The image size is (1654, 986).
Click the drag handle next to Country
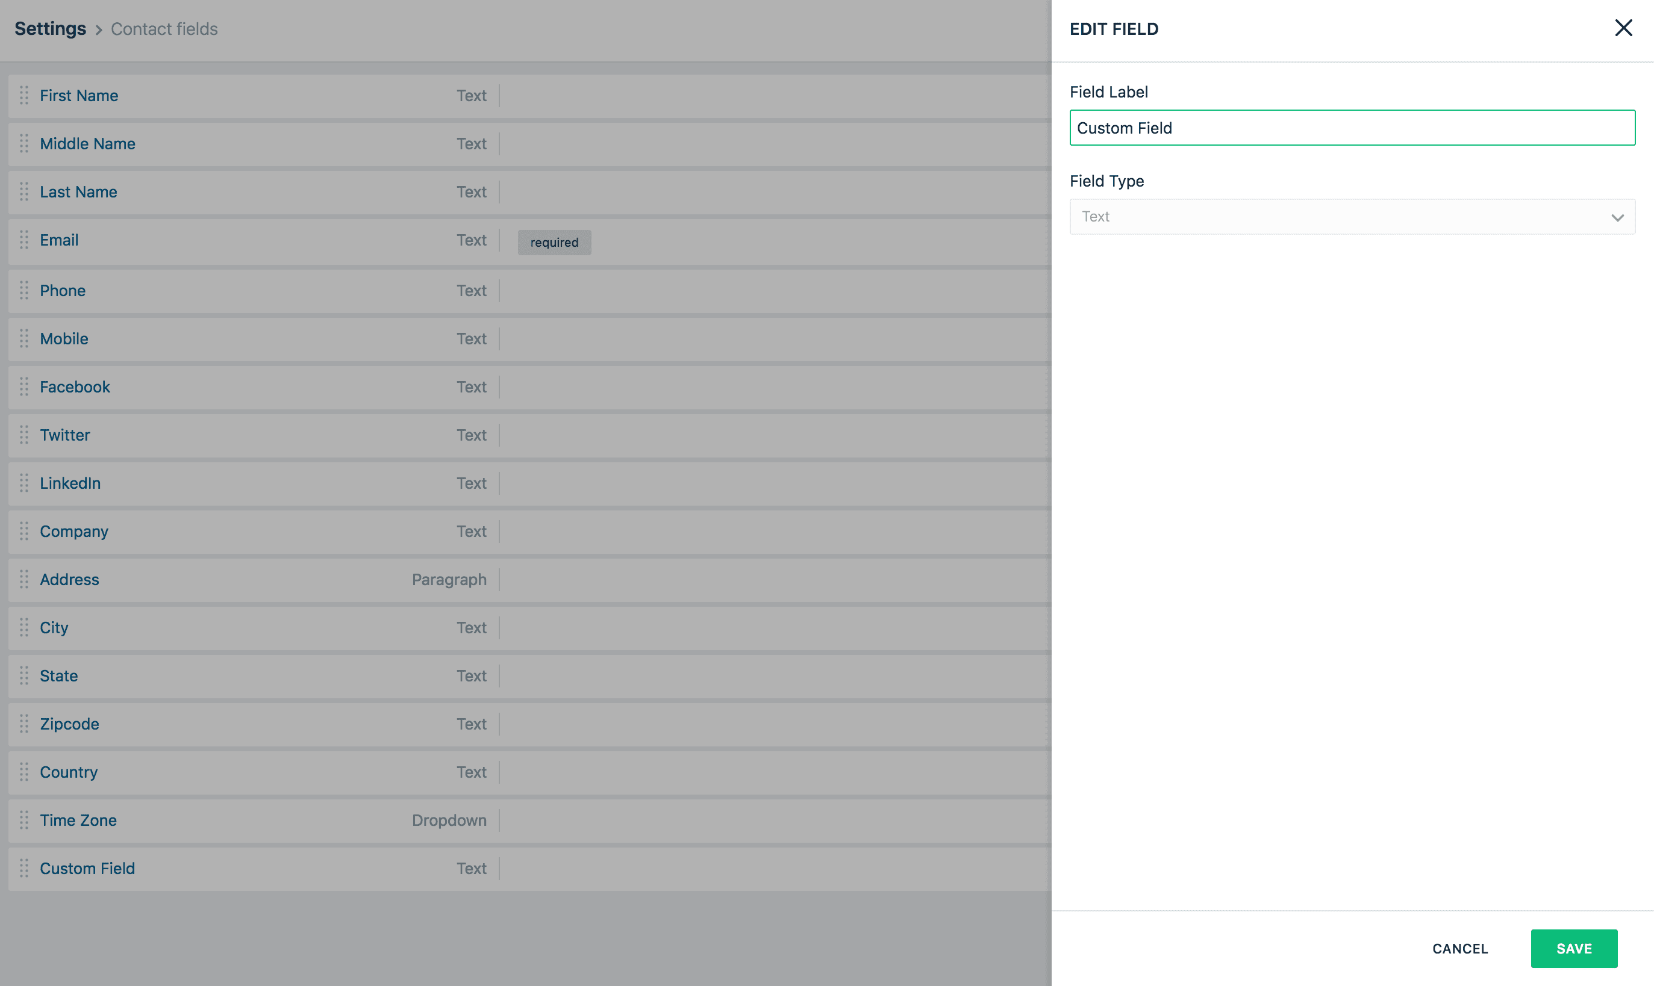(24, 772)
